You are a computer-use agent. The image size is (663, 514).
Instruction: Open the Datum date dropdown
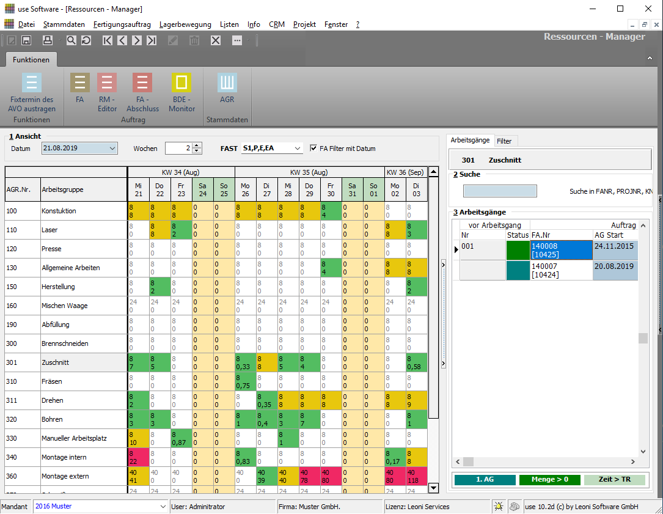pos(112,149)
